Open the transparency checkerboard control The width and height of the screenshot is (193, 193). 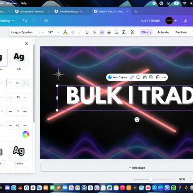pyautogui.click(x=133, y=32)
